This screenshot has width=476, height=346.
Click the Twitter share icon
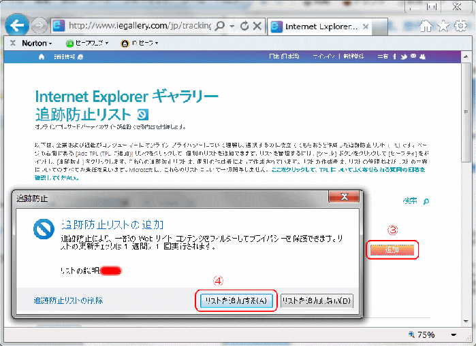404,56
